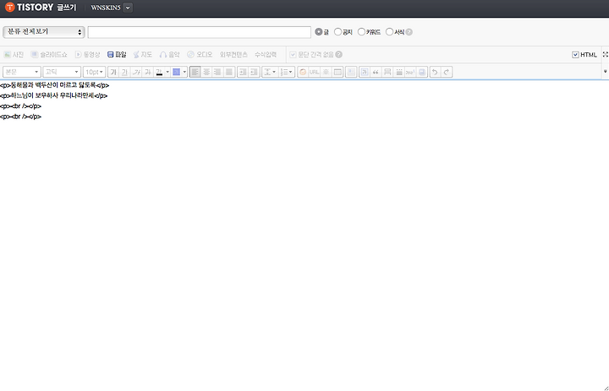Select the 키워드 radio button

coord(361,32)
